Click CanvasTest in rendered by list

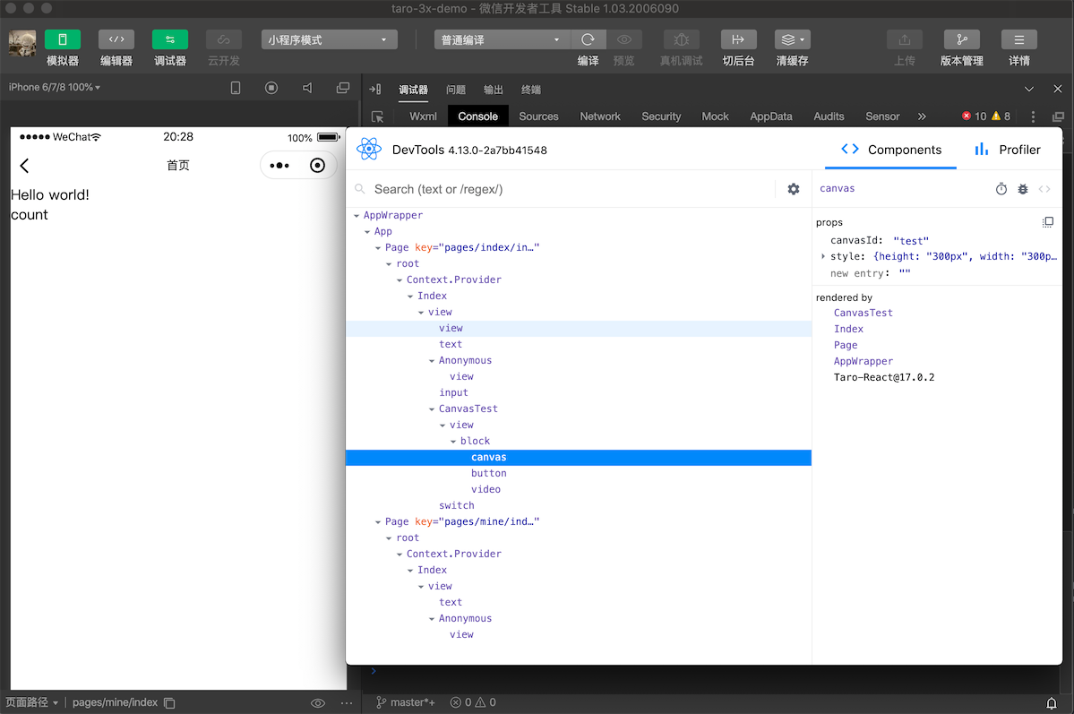click(x=863, y=313)
